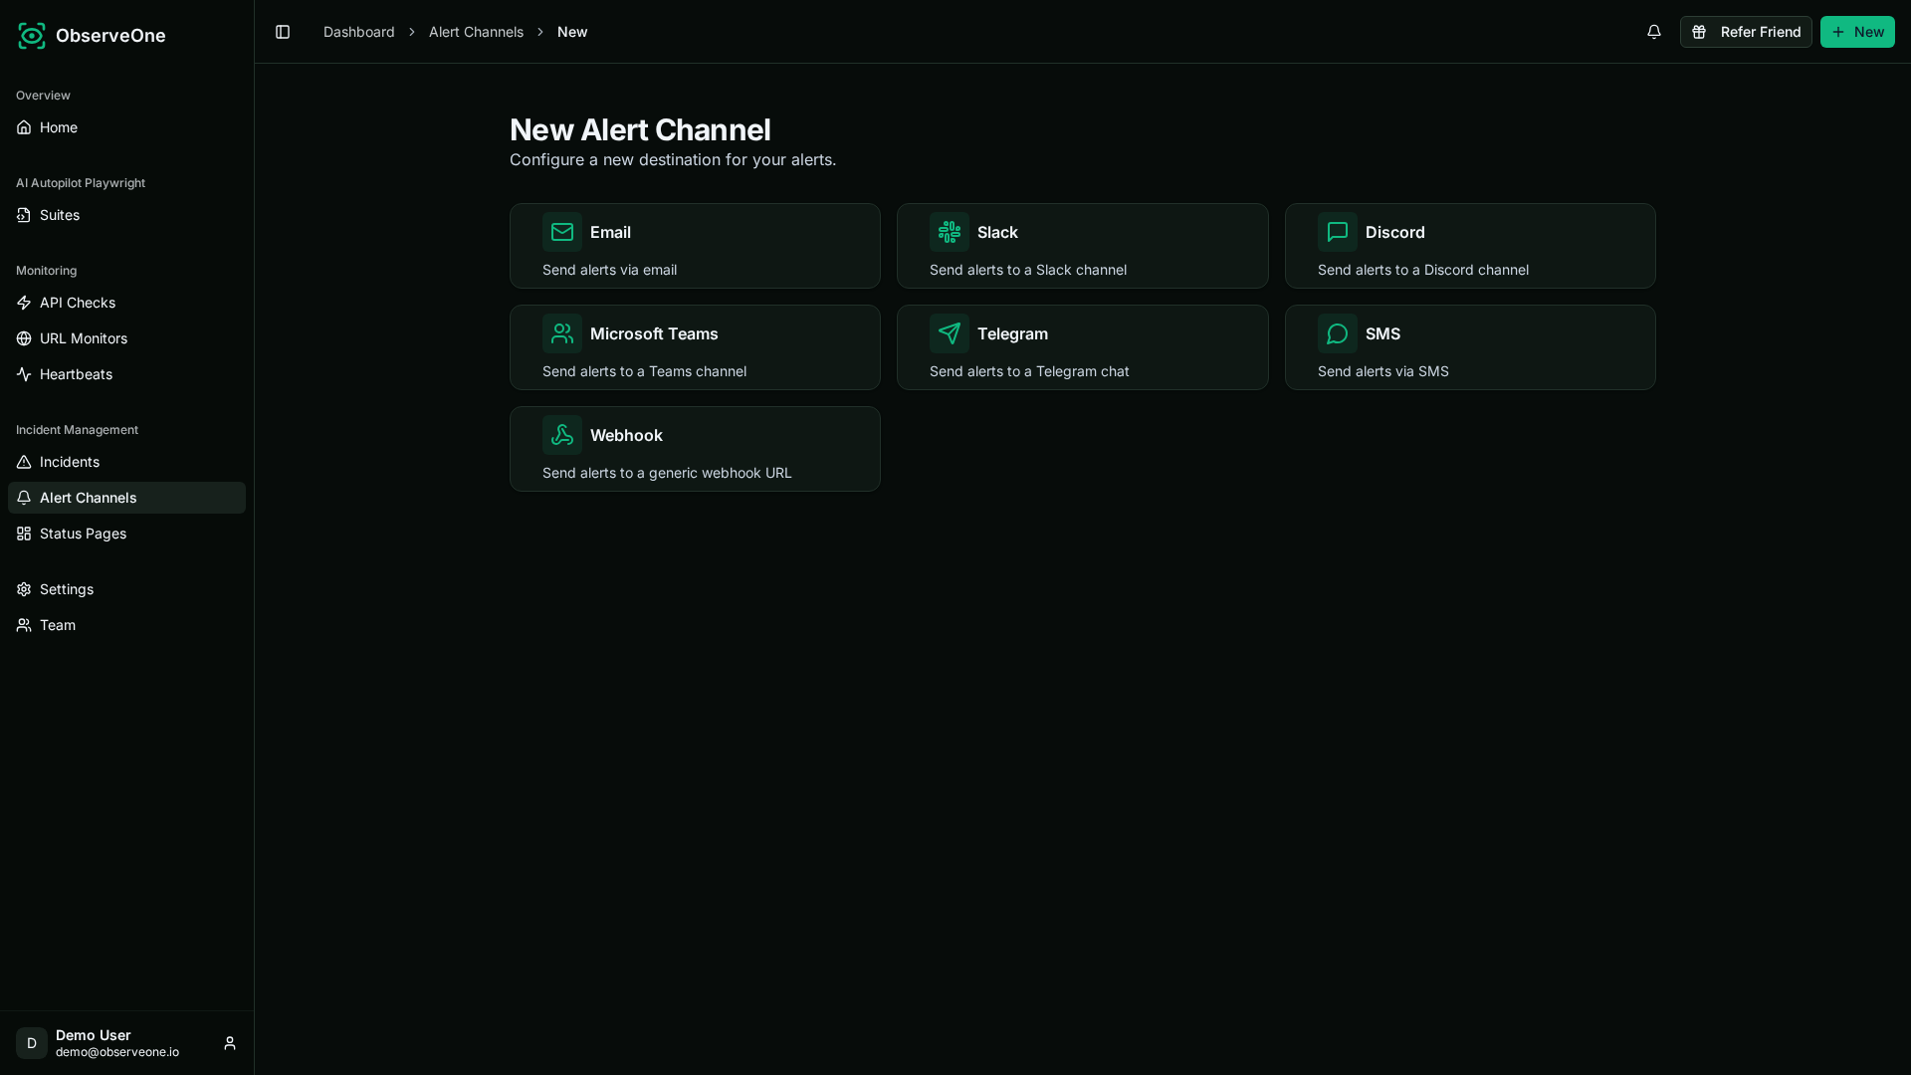Click the Discord chat bubble icon
The image size is (1911, 1075).
1338,232
